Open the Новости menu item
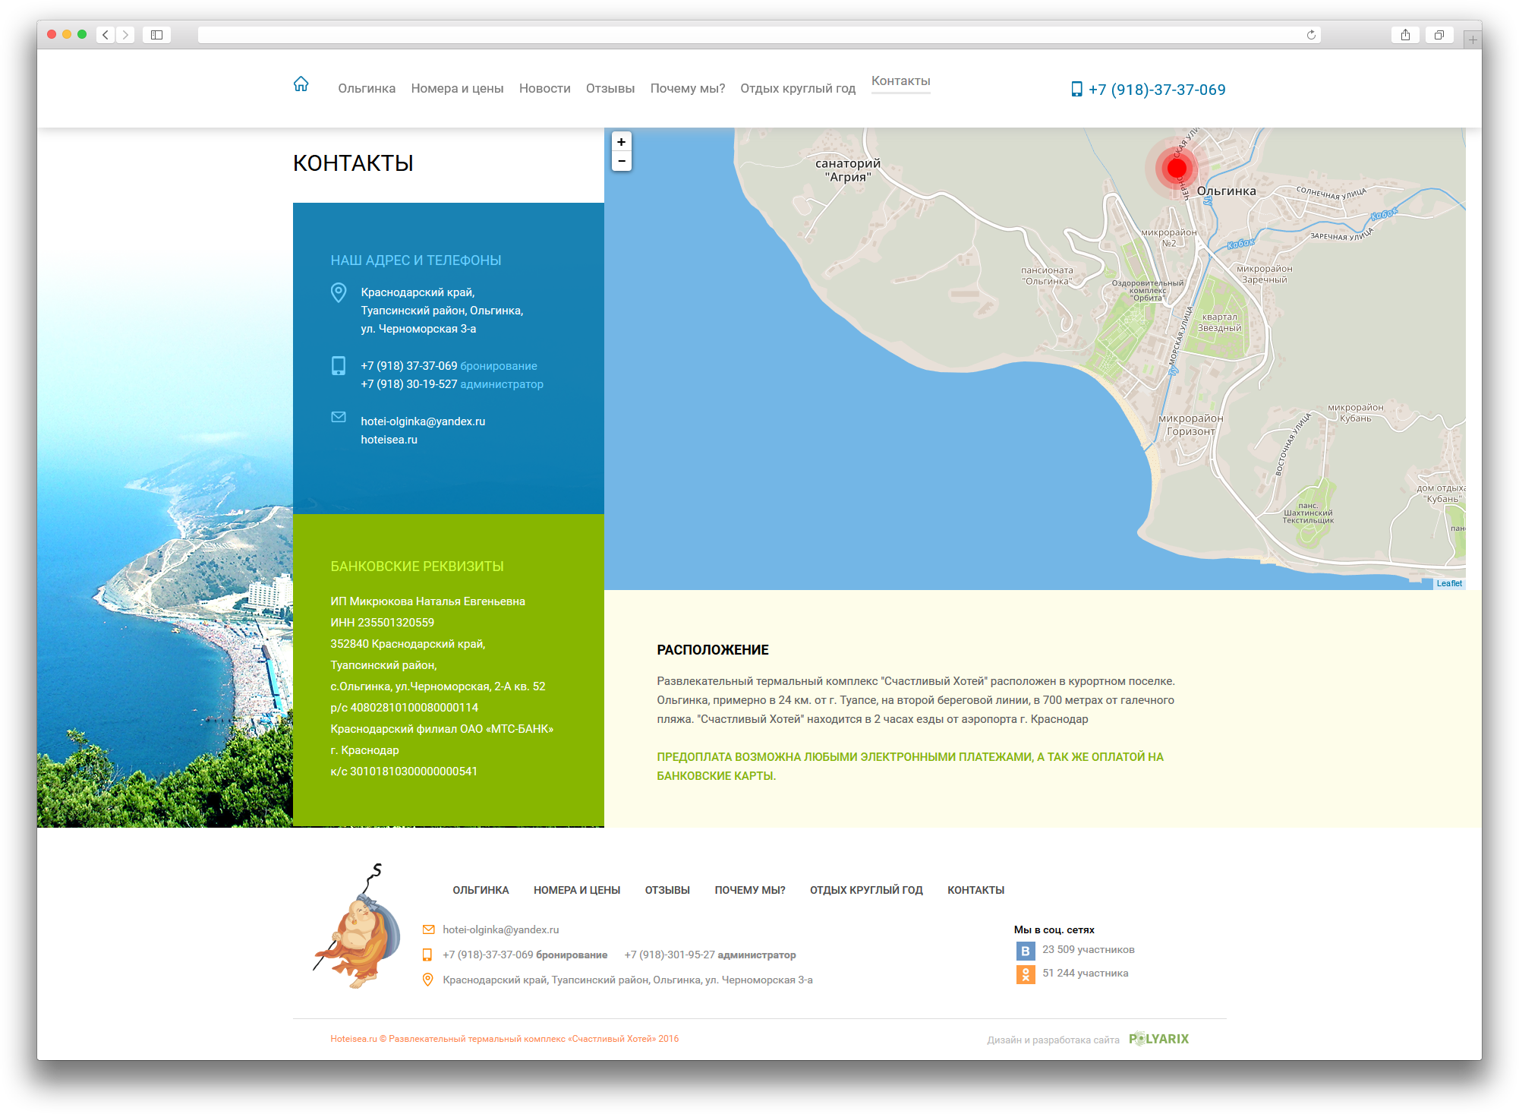Image resolution: width=1519 pixels, height=1114 pixels. [x=544, y=88]
